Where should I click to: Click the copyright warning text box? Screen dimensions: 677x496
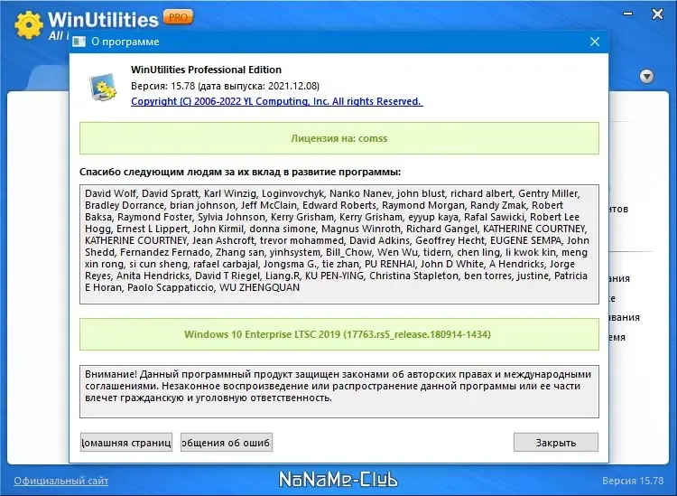(x=338, y=391)
